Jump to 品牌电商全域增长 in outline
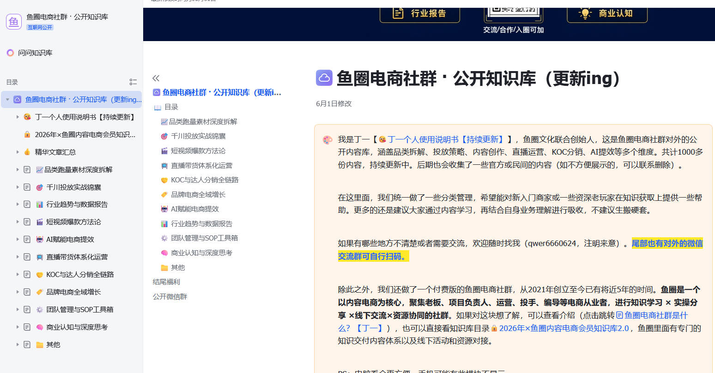The image size is (715, 373). 198,195
